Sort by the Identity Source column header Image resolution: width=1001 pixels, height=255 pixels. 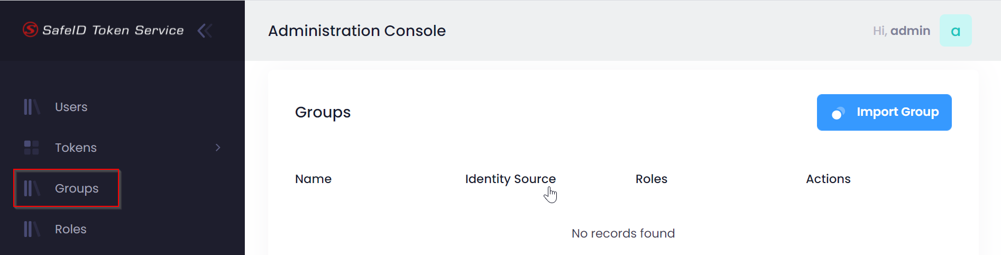[x=510, y=179]
